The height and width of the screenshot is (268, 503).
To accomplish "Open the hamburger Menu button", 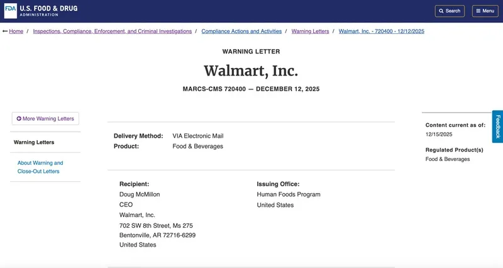I will point(485,11).
